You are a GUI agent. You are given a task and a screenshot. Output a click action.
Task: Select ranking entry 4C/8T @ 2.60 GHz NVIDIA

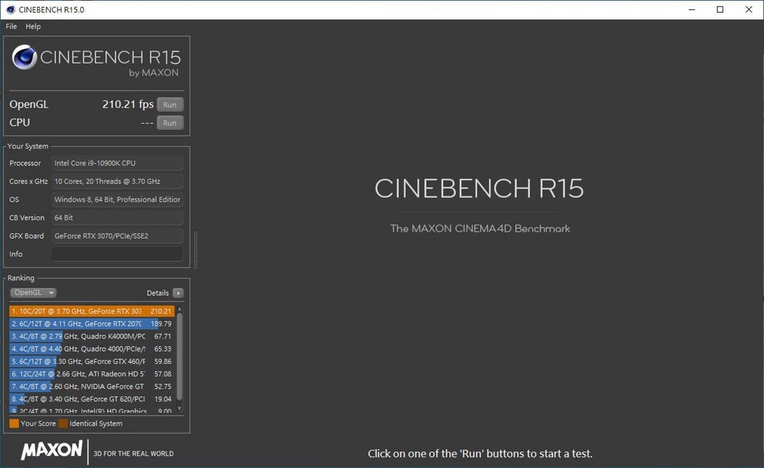tap(92, 387)
